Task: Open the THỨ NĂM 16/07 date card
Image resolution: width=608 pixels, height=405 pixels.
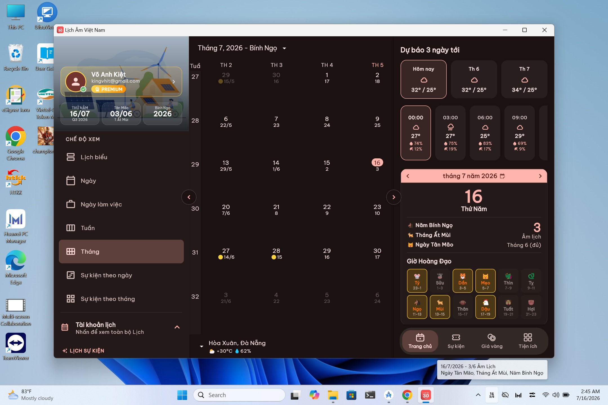Action: point(80,114)
